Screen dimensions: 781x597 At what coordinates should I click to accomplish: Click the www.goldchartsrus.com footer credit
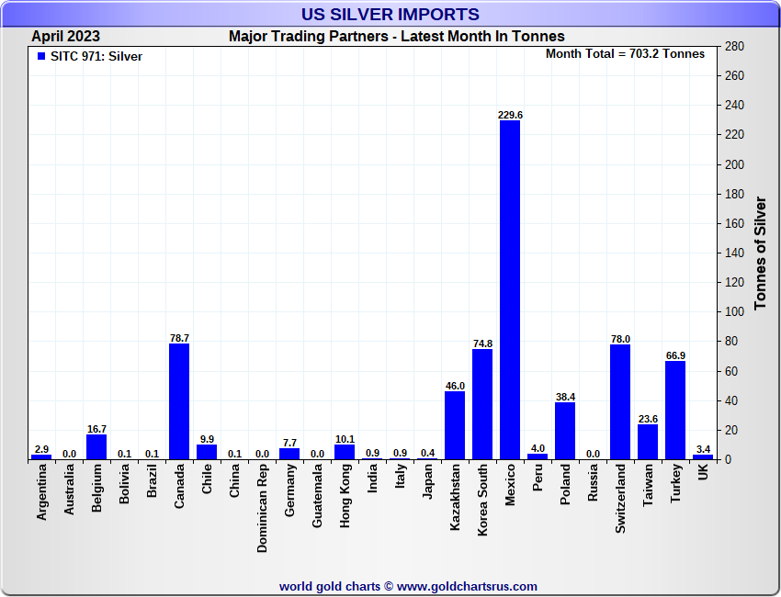467,587
